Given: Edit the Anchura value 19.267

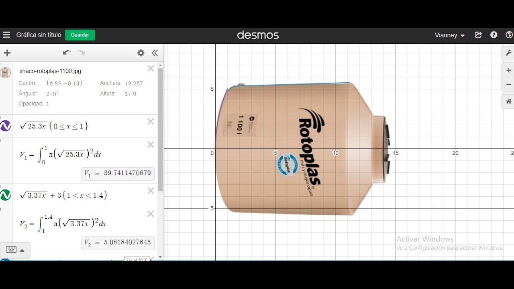Looking at the screenshot, I should (134, 83).
